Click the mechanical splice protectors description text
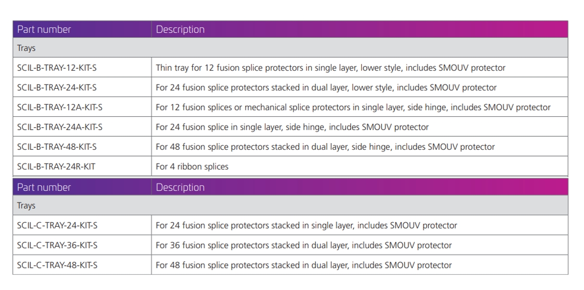The width and height of the screenshot is (584, 290). pyautogui.click(x=353, y=107)
